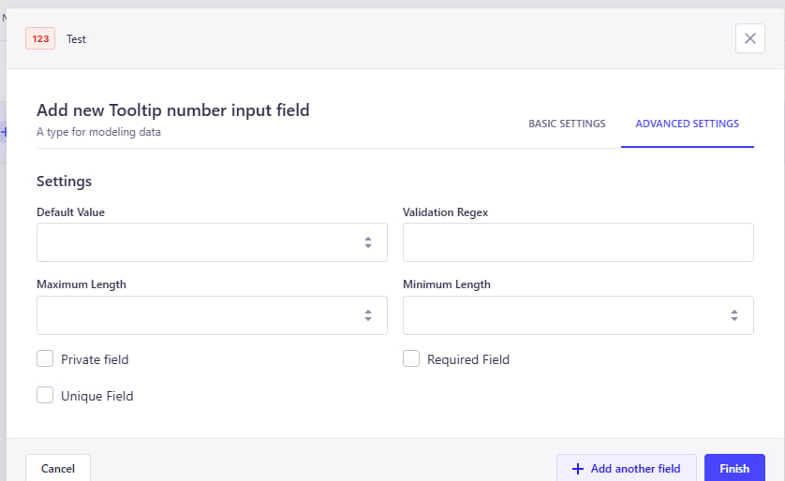The image size is (785, 481).
Task: Click the Finish button
Action: pos(734,469)
